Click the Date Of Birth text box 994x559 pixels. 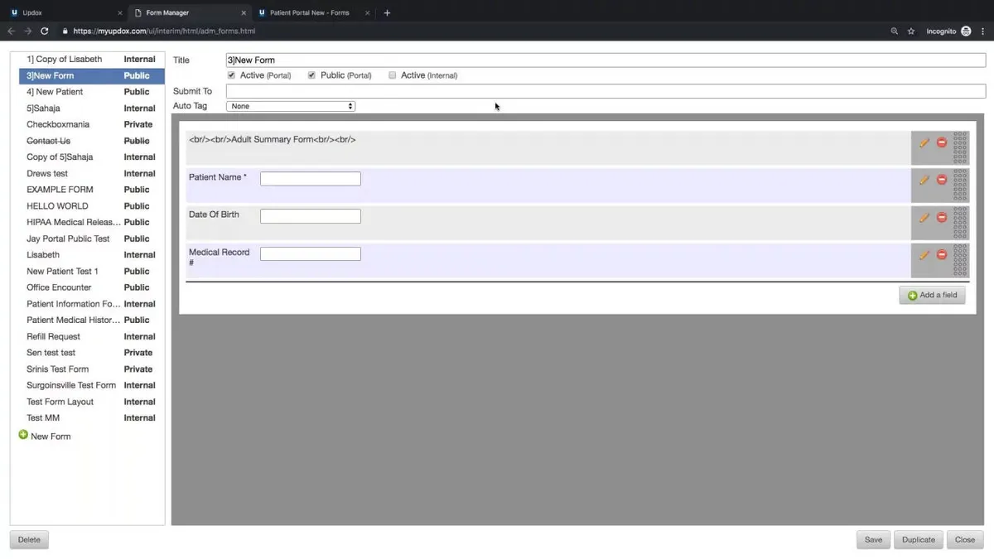coord(311,215)
